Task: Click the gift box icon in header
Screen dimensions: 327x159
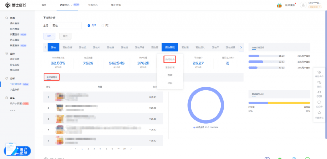Action: point(279,5)
